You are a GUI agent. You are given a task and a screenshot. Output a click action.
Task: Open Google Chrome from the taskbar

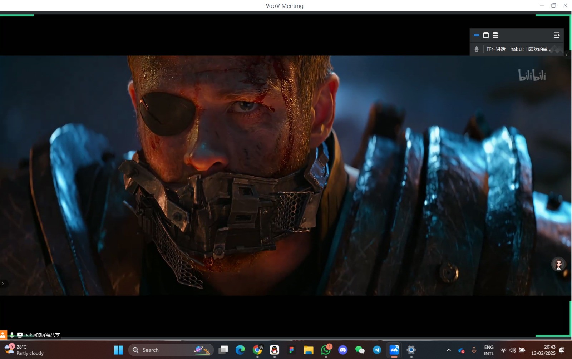pyautogui.click(x=257, y=350)
